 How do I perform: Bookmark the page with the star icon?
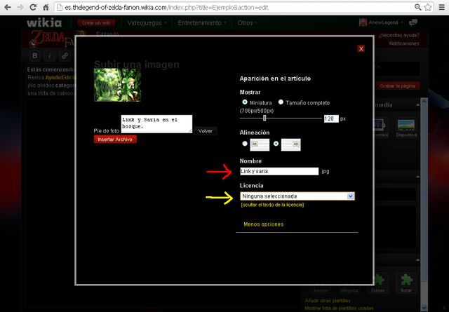click(x=428, y=7)
